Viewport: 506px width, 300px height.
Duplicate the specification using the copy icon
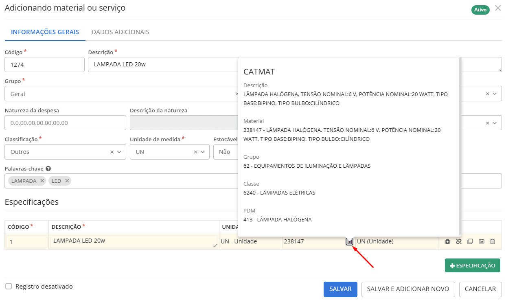click(470, 241)
